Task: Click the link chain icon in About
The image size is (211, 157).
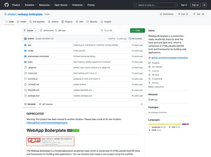Action: [149, 58]
